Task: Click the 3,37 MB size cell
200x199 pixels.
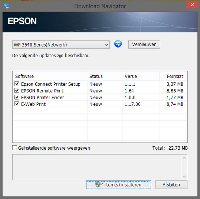Action: pos(175,84)
